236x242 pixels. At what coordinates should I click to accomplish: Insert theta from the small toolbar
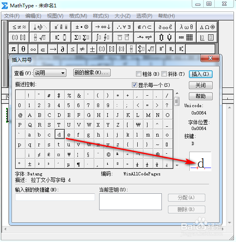coord(23,49)
